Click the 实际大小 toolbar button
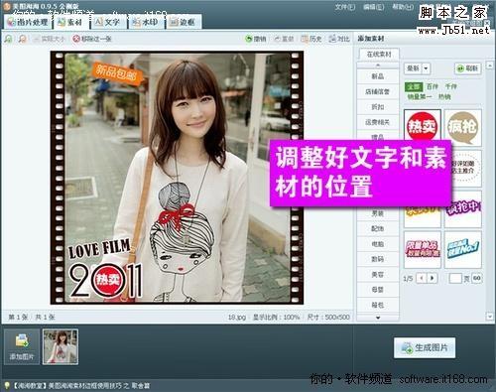The width and height of the screenshot is (496, 392). pyautogui.click(x=50, y=39)
